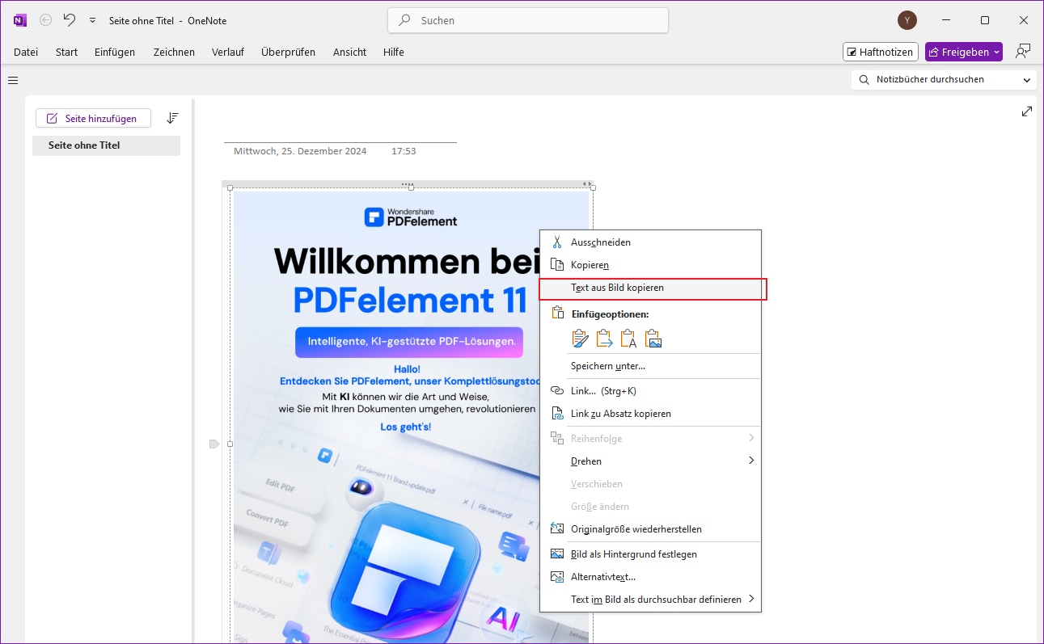Click the time 17:53
This screenshot has width=1044, height=644.
[404, 151]
